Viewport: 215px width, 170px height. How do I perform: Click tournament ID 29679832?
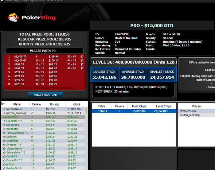click(122, 34)
